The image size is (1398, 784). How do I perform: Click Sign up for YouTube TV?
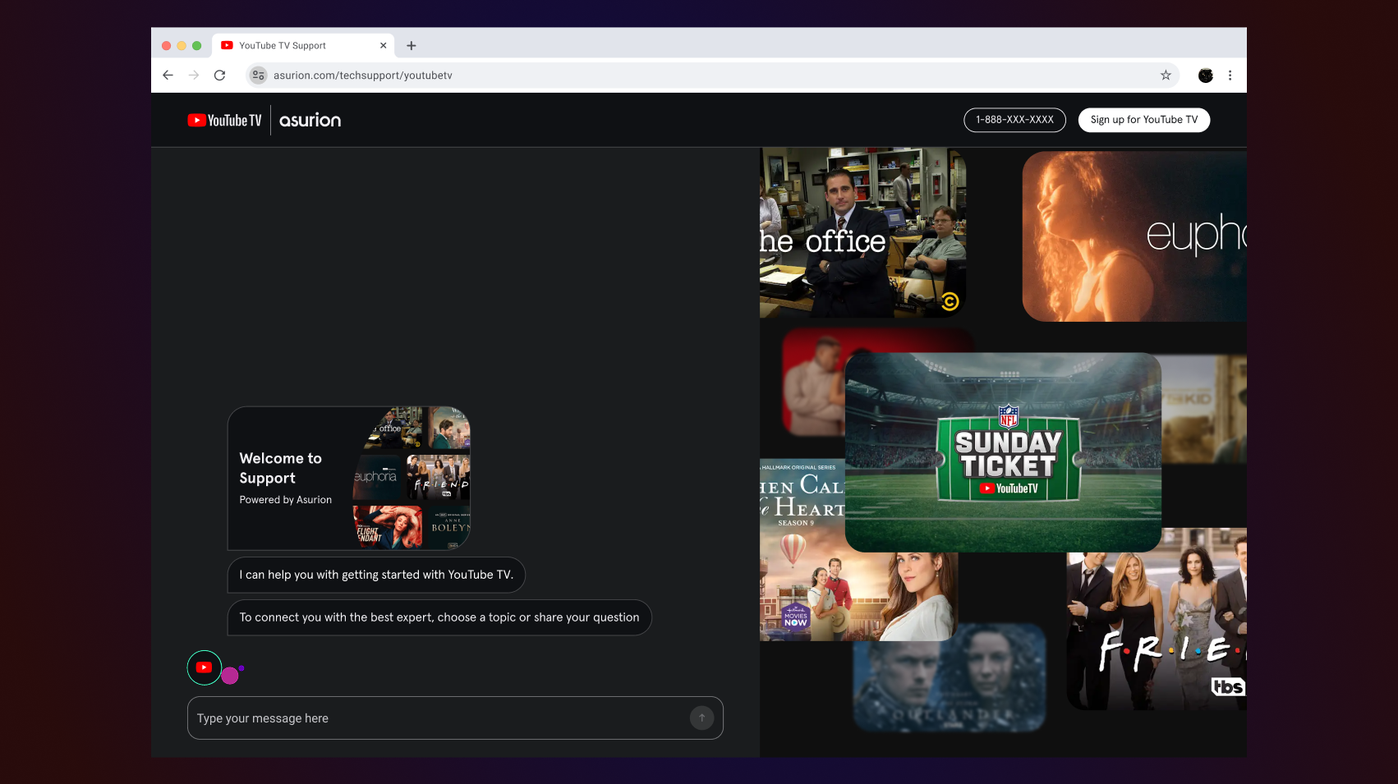pos(1143,120)
